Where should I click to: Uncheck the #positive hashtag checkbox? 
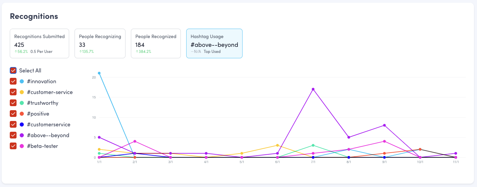pyautogui.click(x=13, y=114)
